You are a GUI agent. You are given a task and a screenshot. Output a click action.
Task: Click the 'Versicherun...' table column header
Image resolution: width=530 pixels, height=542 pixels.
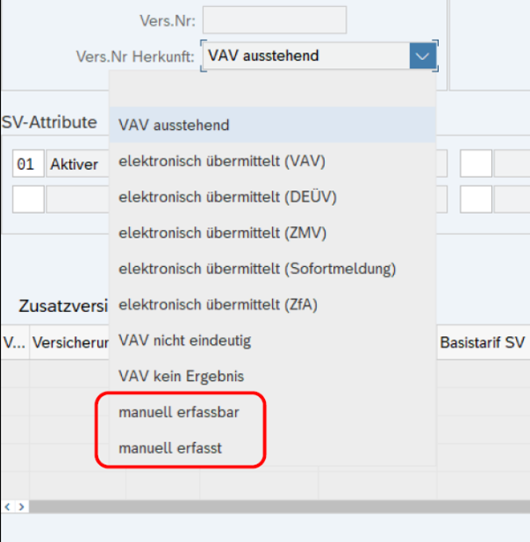[x=69, y=341]
